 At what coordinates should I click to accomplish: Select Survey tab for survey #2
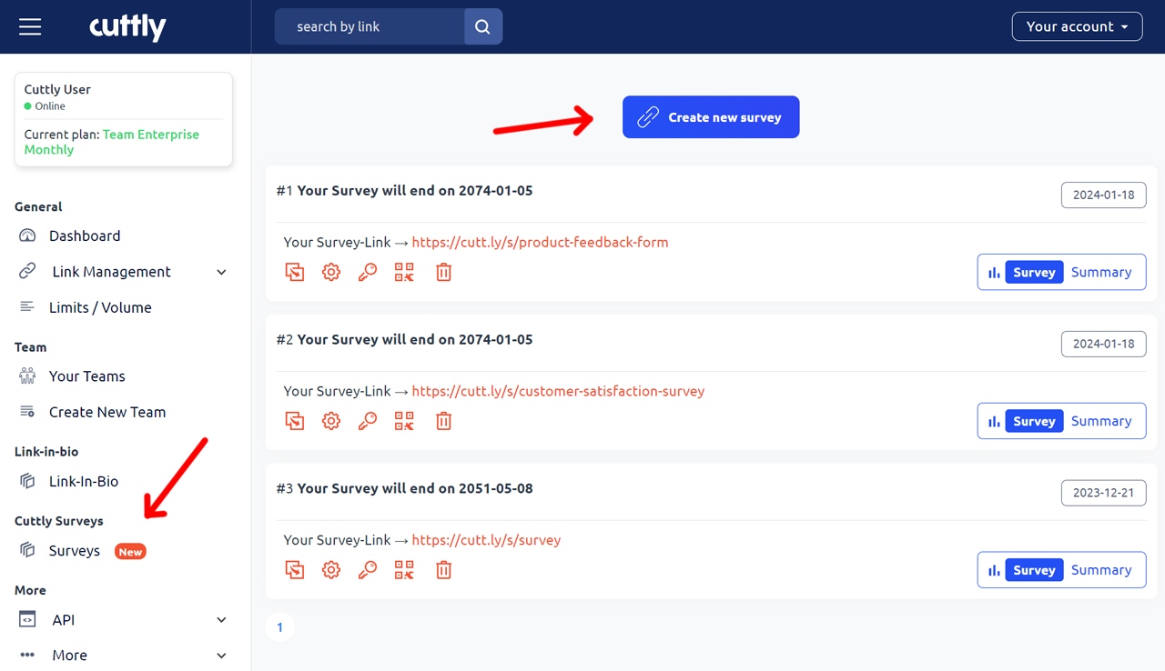point(1034,421)
